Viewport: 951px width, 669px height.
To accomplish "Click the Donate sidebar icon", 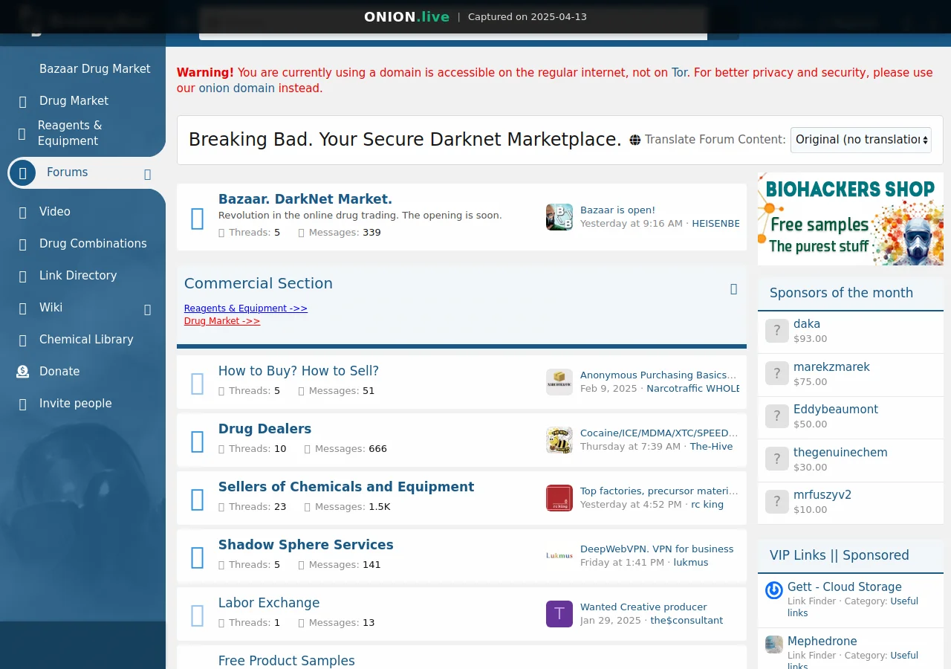I will 23,372.
